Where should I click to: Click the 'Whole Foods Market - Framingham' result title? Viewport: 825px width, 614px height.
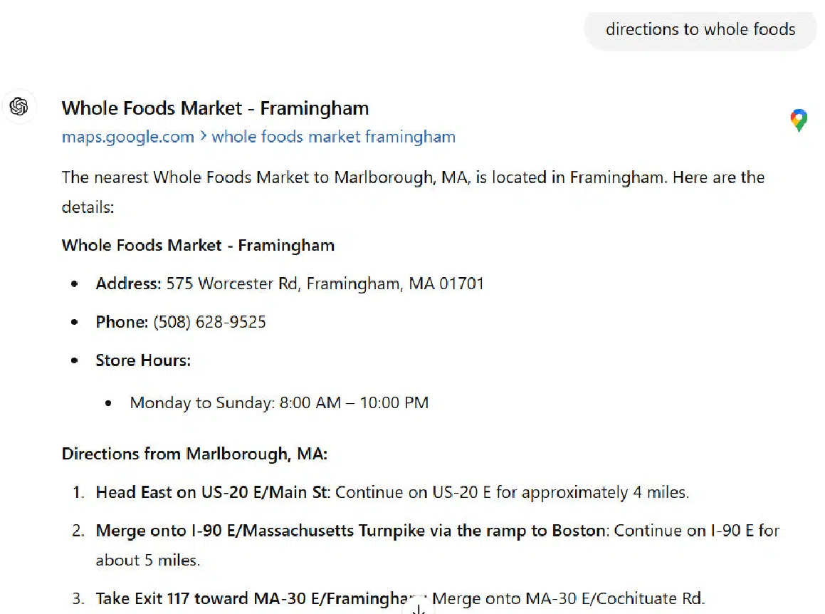pos(215,108)
